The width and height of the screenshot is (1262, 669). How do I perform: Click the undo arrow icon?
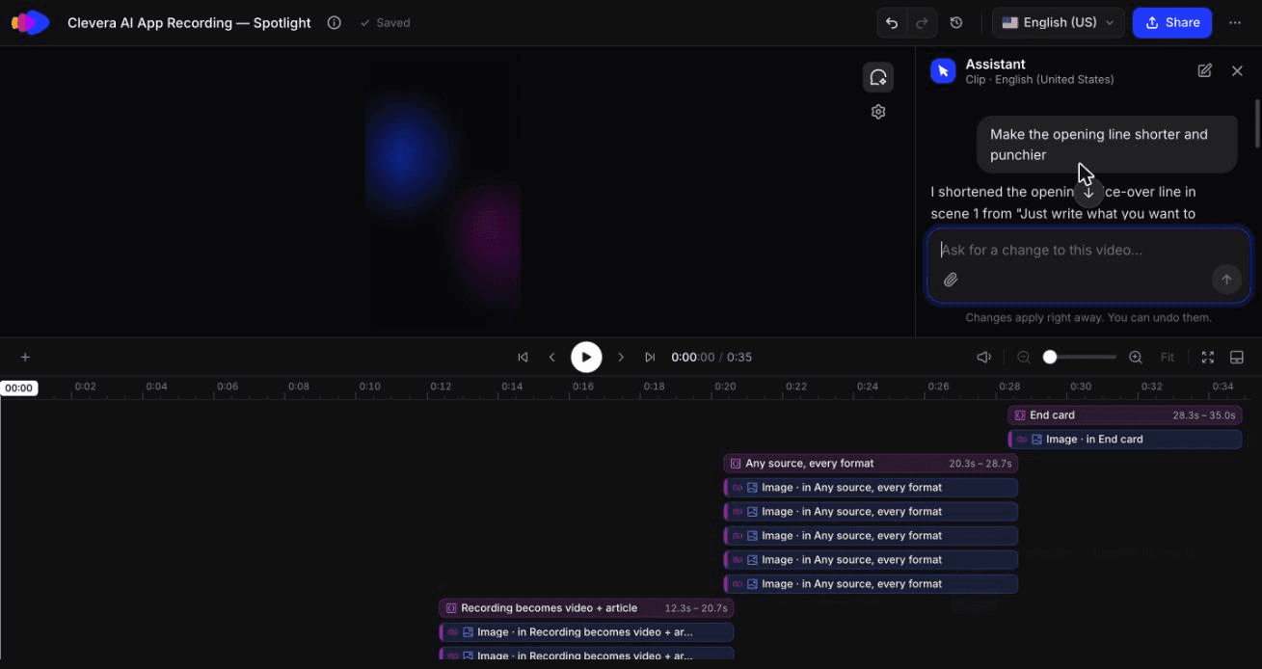892,23
